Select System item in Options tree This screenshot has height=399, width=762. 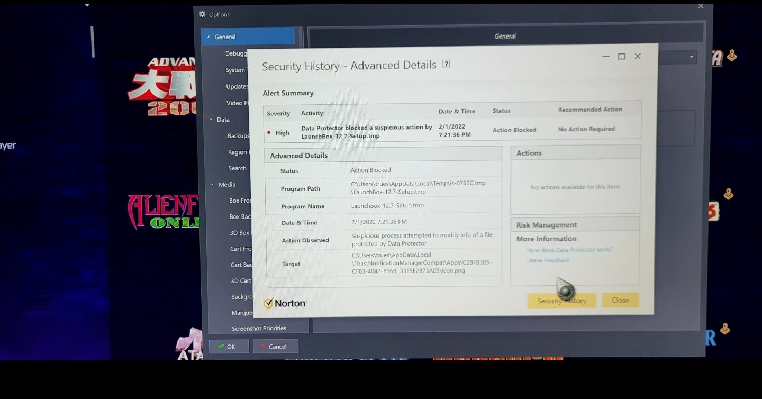pyautogui.click(x=235, y=70)
